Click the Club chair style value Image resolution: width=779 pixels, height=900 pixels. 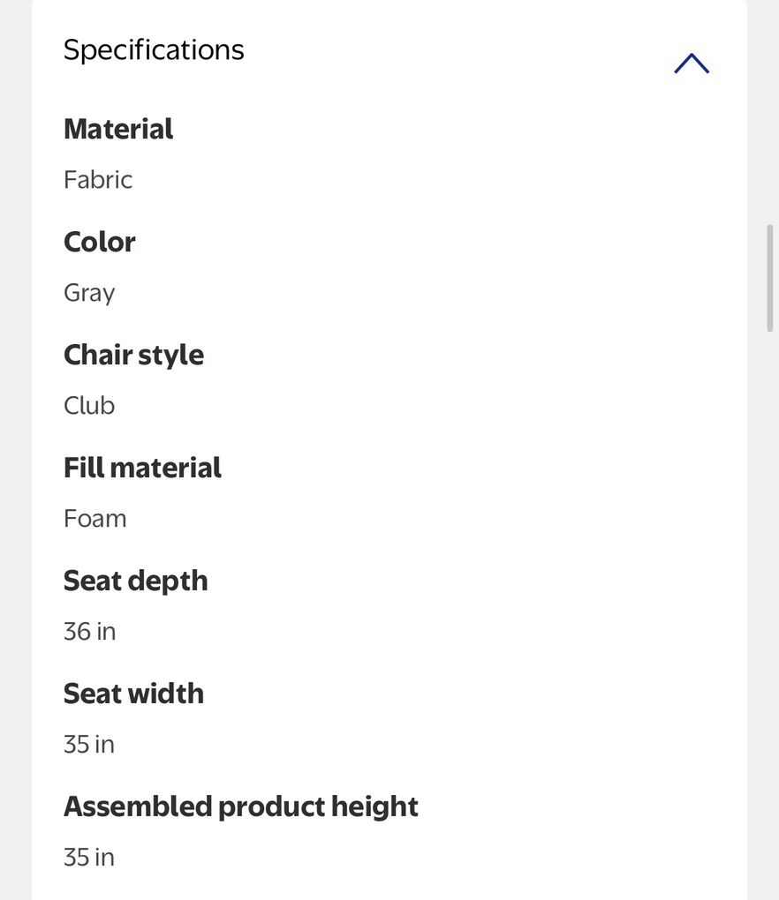89,406
